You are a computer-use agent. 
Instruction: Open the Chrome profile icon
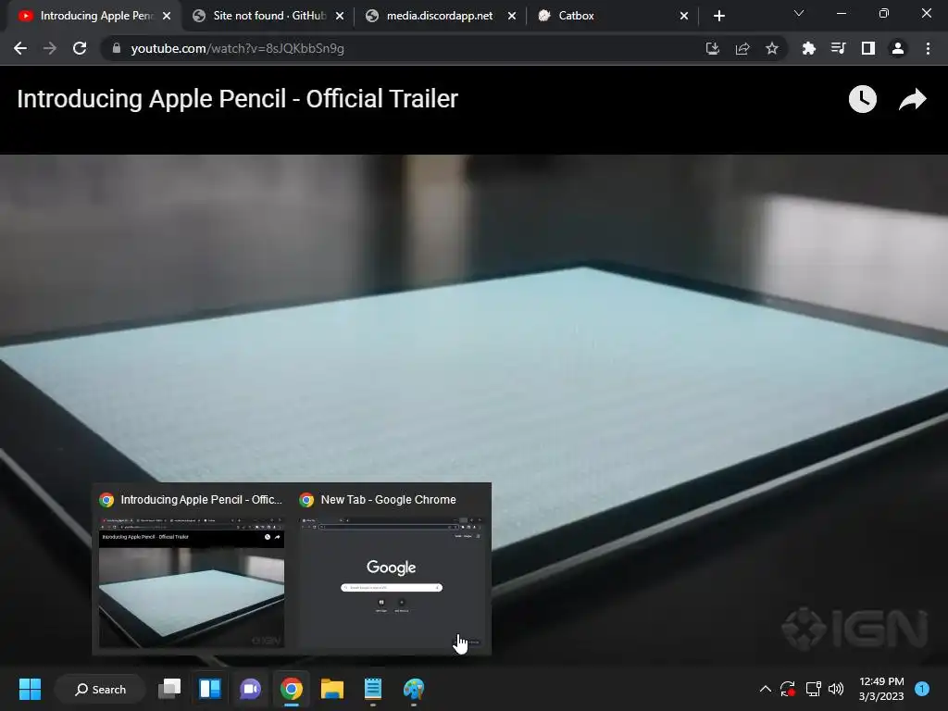pyautogui.click(x=898, y=48)
